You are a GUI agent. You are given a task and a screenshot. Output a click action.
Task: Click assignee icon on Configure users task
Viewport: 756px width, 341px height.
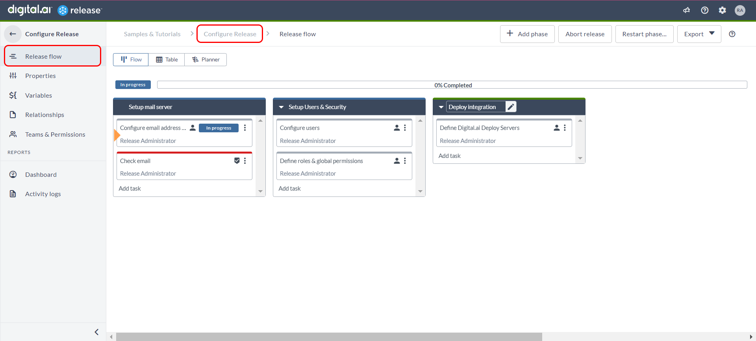point(397,128)
